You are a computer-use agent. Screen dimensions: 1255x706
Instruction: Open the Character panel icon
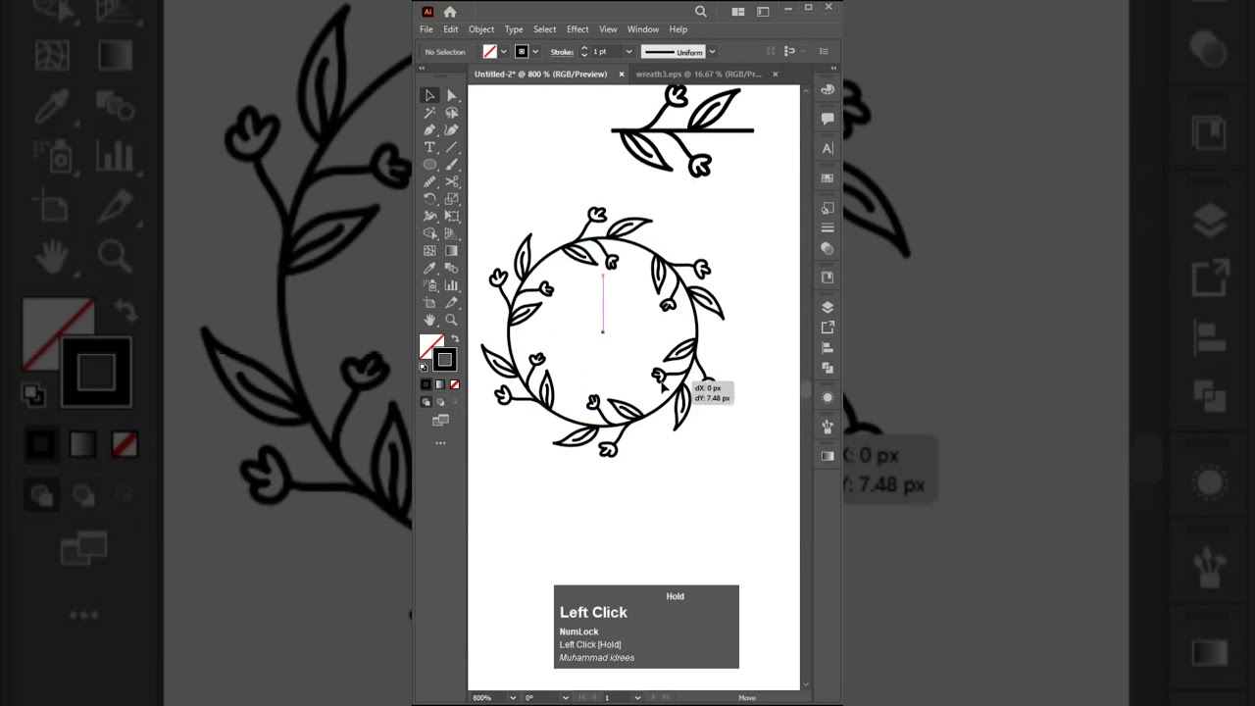[x=828, y=148]
